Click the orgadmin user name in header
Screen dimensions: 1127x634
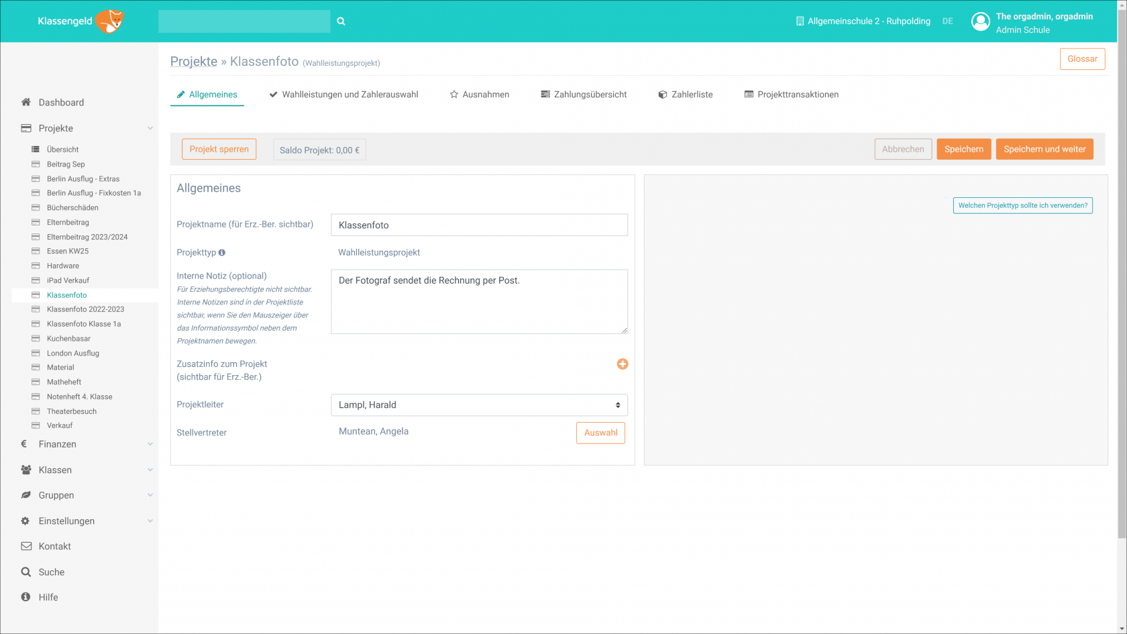pos(1044,16)
